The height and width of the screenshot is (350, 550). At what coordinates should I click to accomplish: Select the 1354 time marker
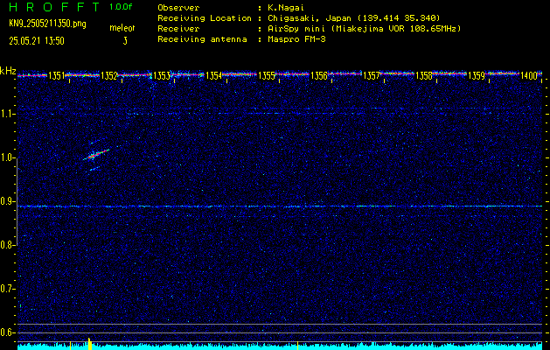click(x=214, y=76)
